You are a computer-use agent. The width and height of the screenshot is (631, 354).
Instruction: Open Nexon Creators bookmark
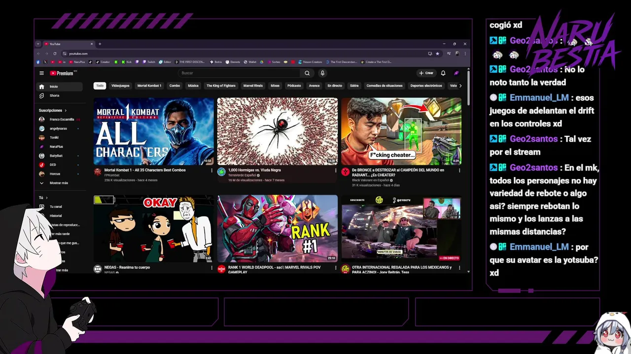(x=309, y=62)
